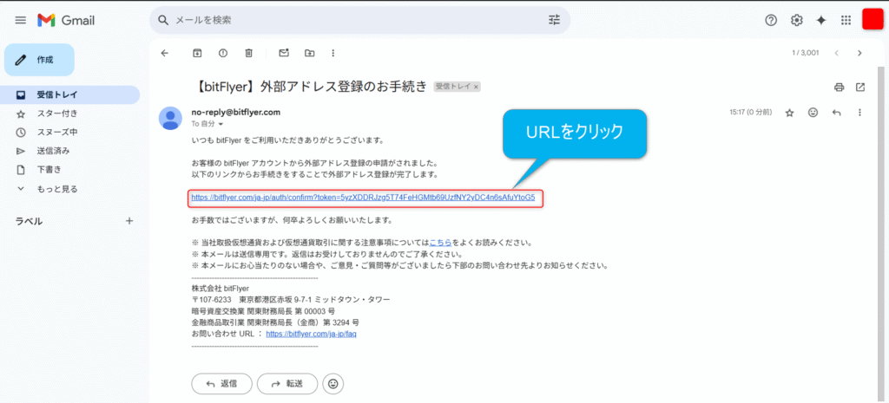Open the bitflyer.com/ja-jp/faq link
This screenshot has height=403, width=889.
[311, 334]
